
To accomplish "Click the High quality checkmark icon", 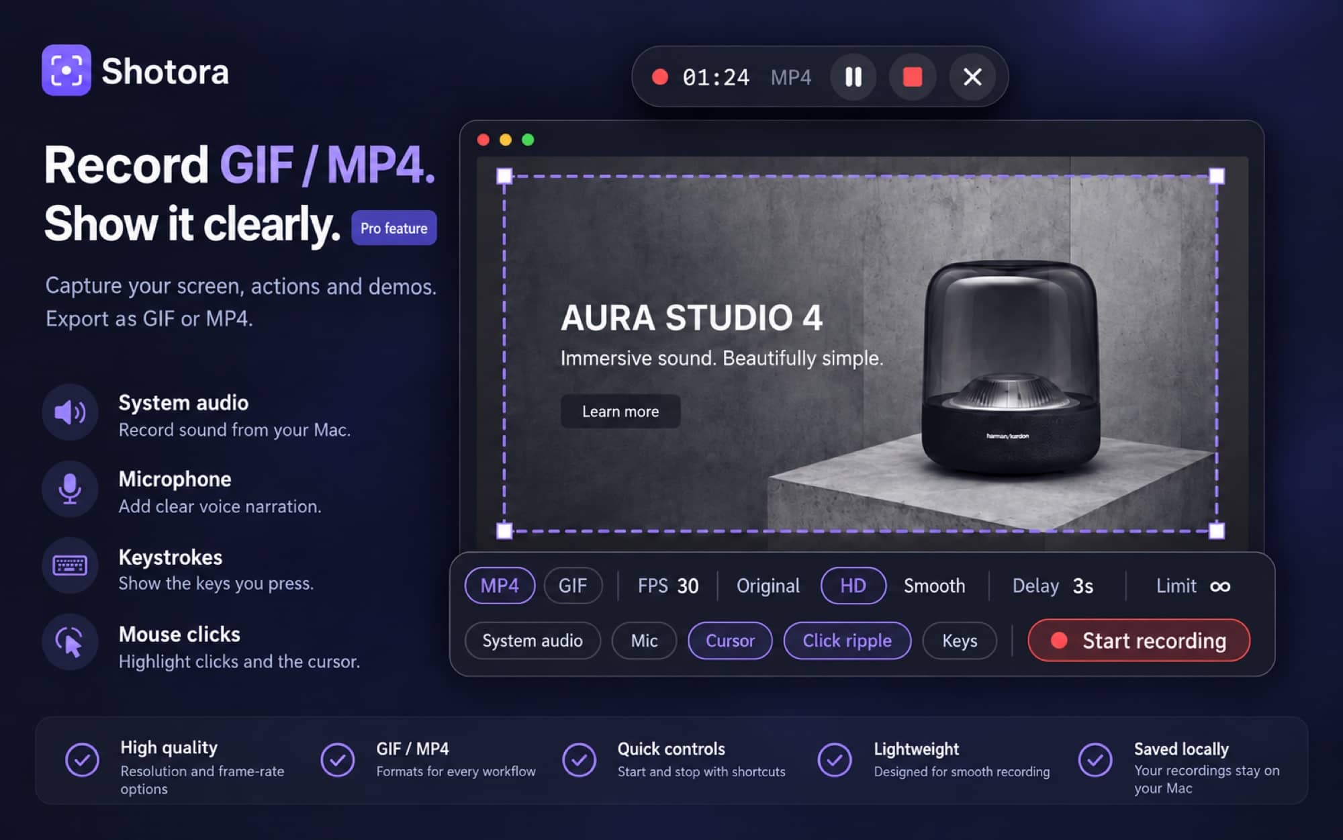I will pyautogui.click(x=82, y=759).
